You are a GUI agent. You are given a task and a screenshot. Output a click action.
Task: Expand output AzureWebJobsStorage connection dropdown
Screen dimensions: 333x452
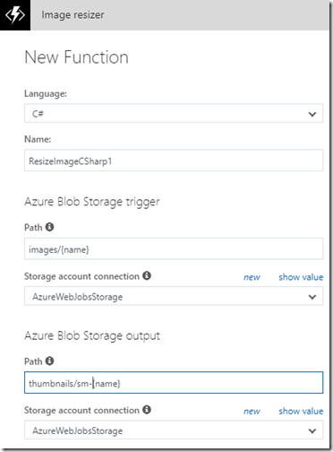pyautogui.click(x=174, y=430)
